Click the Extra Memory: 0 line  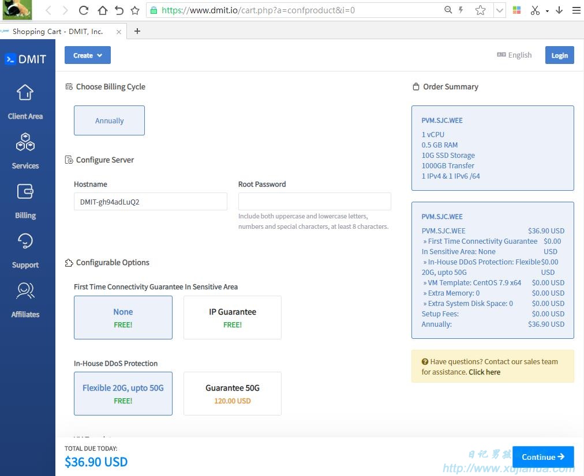(451, 293)
